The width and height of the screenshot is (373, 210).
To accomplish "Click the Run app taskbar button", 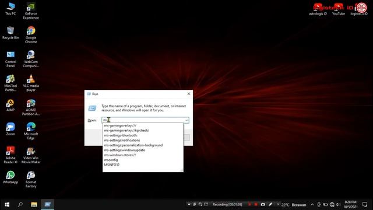I will (x=48, y=204).
